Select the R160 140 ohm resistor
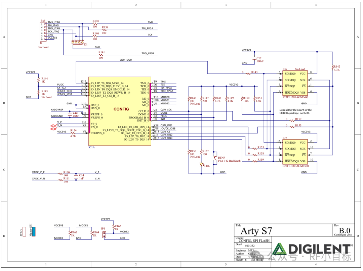The height and width of the screenshot is (271, 363). click(x=61, y=174)
